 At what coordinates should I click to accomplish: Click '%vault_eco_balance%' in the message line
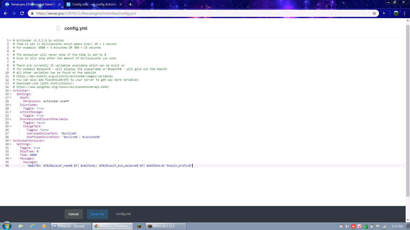click(122, 166)
